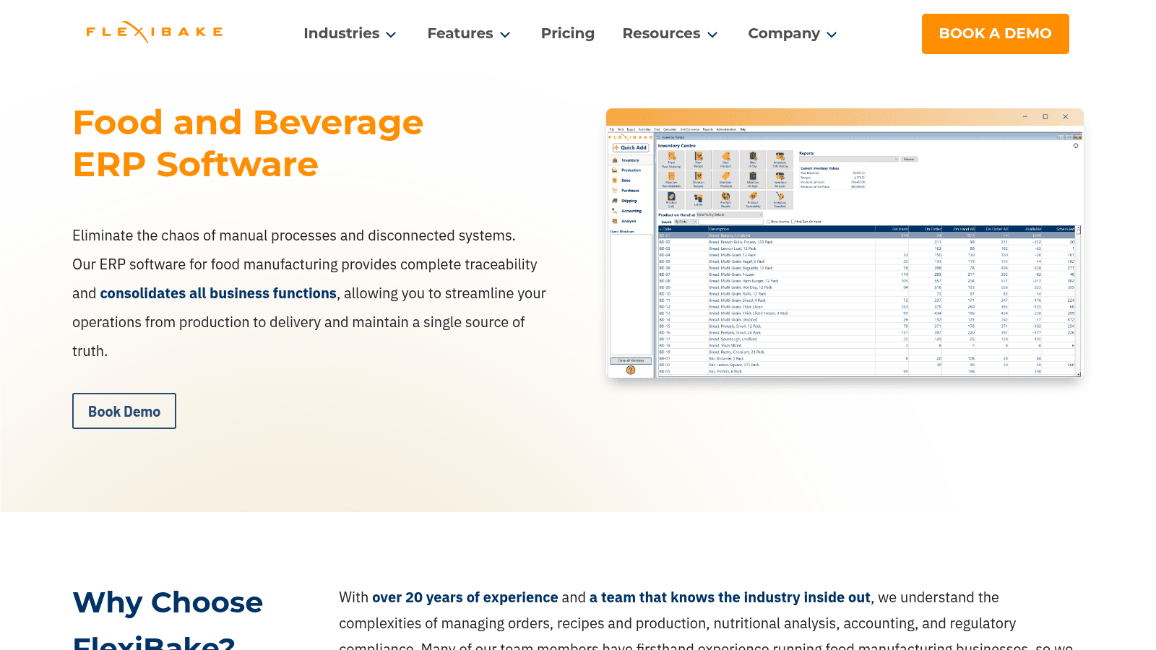Open the Reports selection dropdown

click(x=849, y=159)
